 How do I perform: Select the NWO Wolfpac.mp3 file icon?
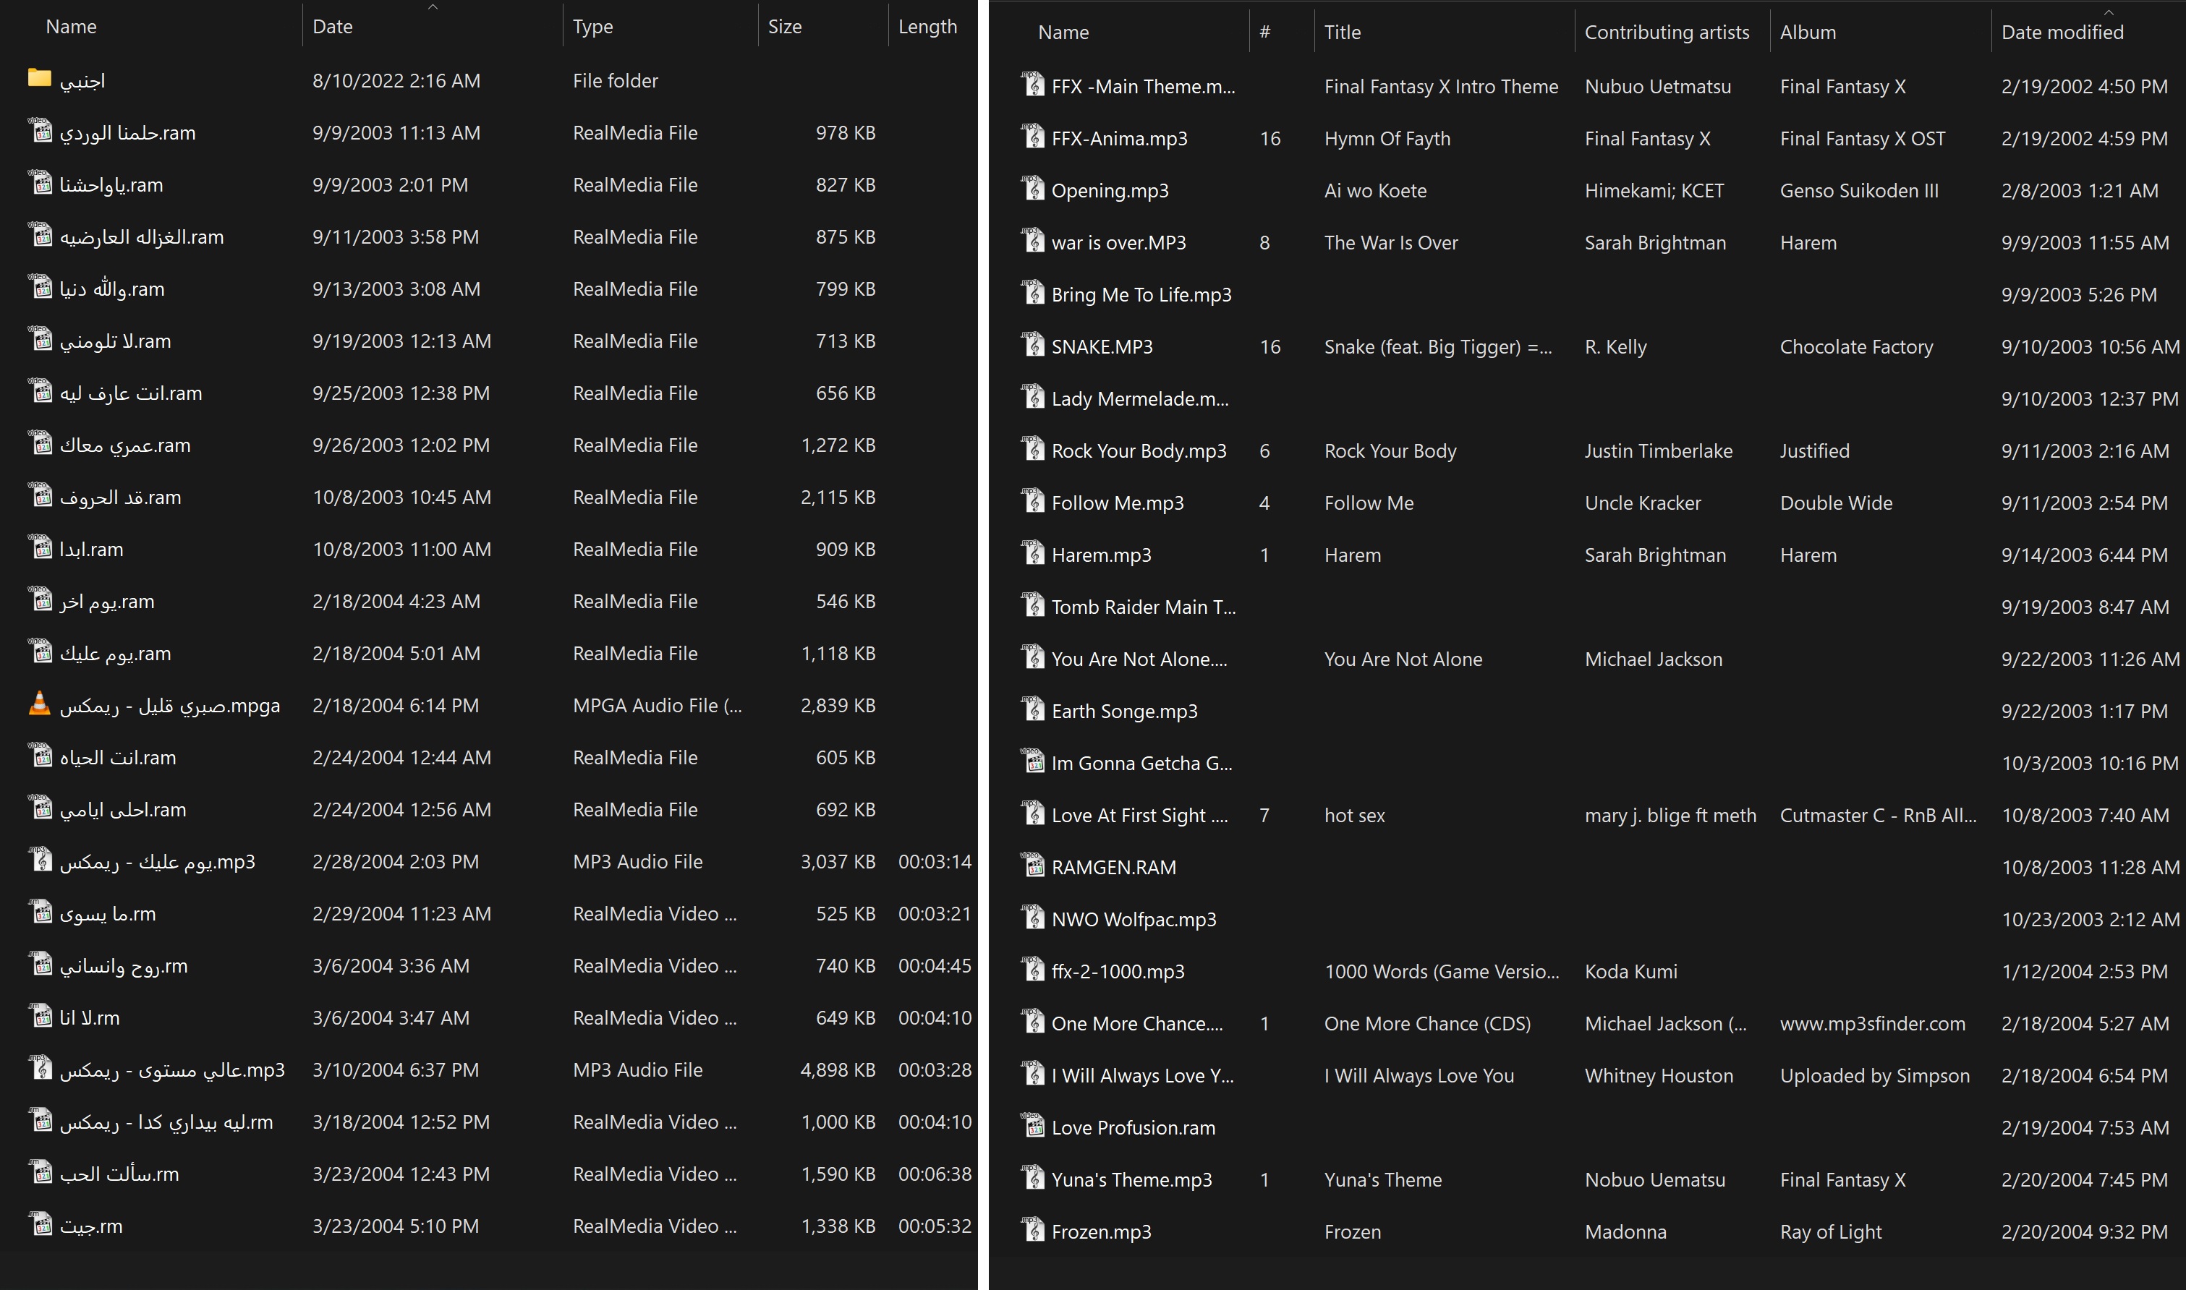click(x=1032, y=918)
